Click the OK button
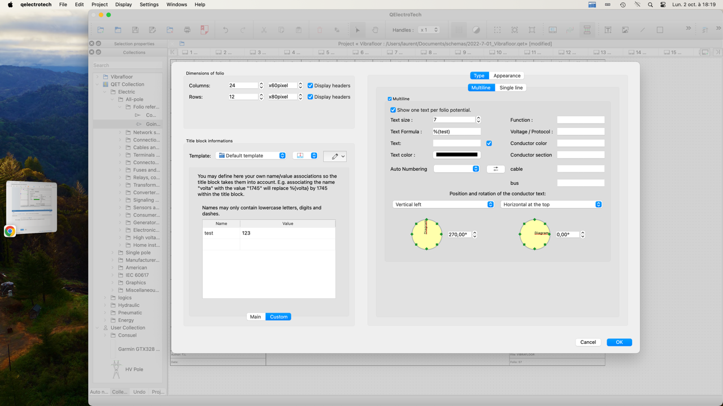 point(619,342)
